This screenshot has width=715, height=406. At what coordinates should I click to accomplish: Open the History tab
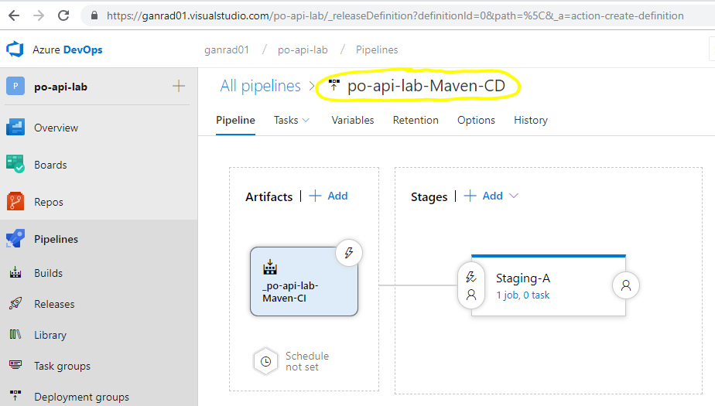(x=530, y=121)
